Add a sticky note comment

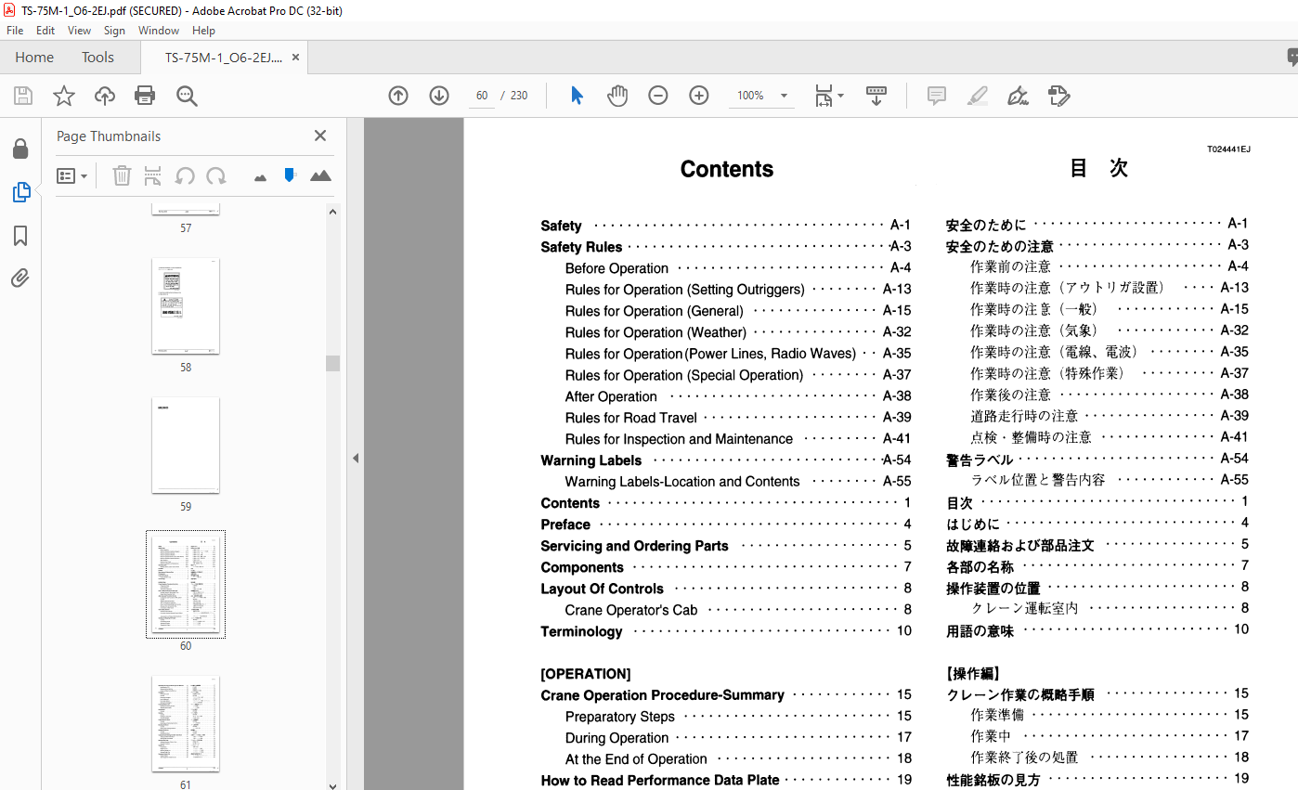pos(937,96)
